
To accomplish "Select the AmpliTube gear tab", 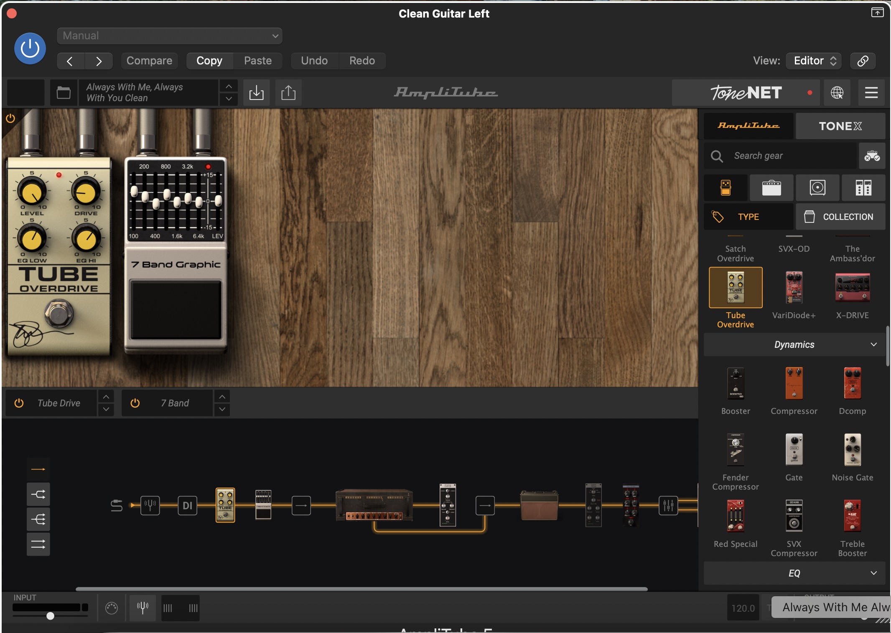I will point(748,126).
